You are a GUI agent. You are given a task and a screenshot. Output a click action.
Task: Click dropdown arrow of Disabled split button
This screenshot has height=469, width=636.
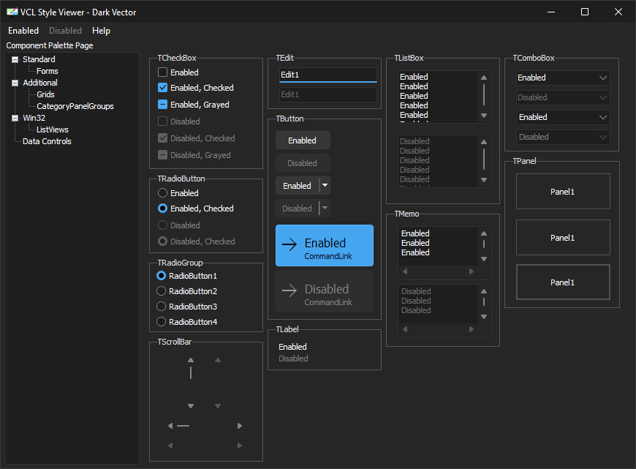(x=325, y=209)
